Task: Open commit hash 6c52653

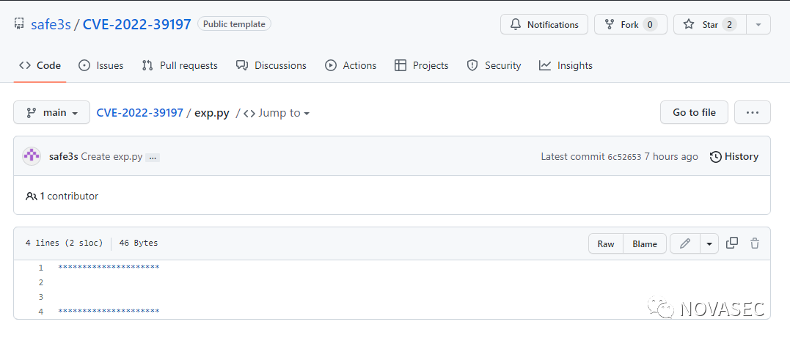Action: click(x=624, y=157)
